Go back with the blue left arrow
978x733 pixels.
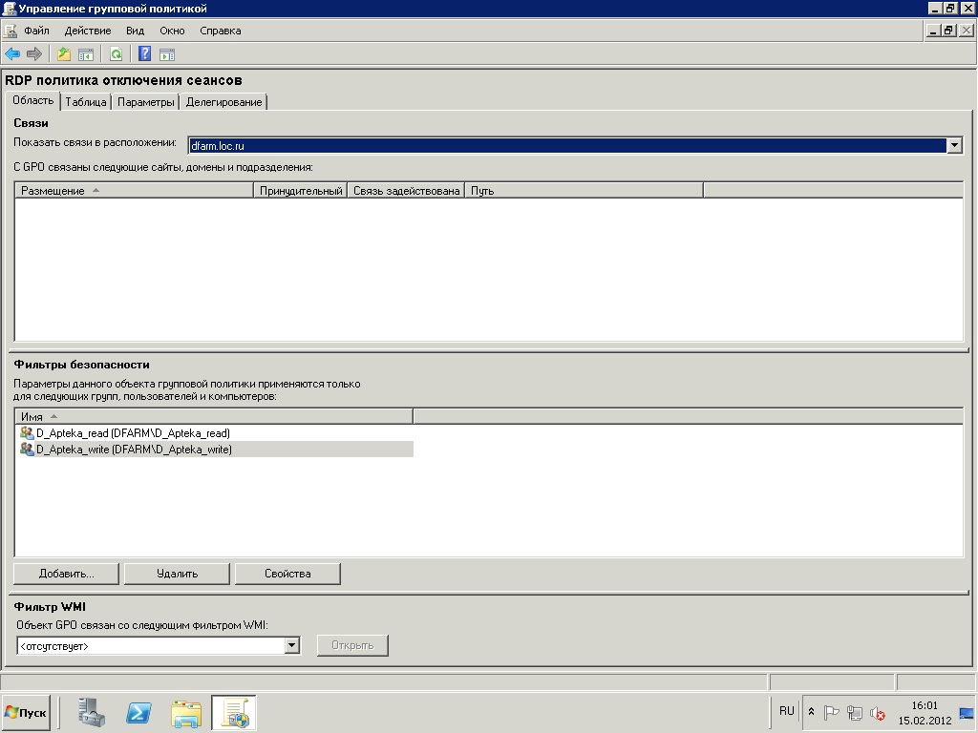pos(12,54)
